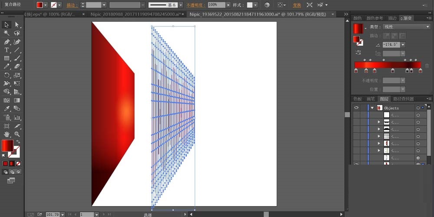Collapse the Objects layer tree
Screen dimensions: 434x217
(372, 108)
